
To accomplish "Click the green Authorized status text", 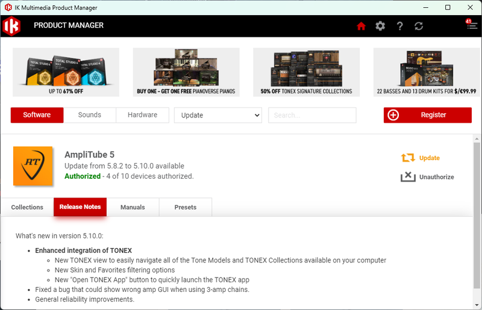I will coord(83,176).
